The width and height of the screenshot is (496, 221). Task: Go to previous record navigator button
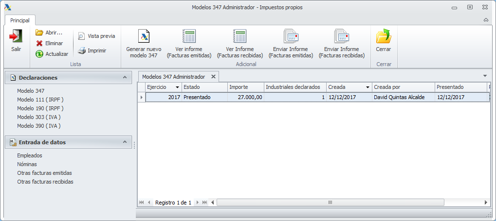coord(148,203)
